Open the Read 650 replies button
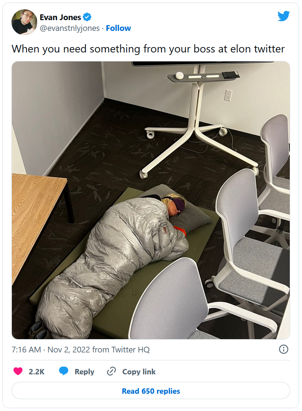This screenshot has height=411, width=302. tap(151, 391)
